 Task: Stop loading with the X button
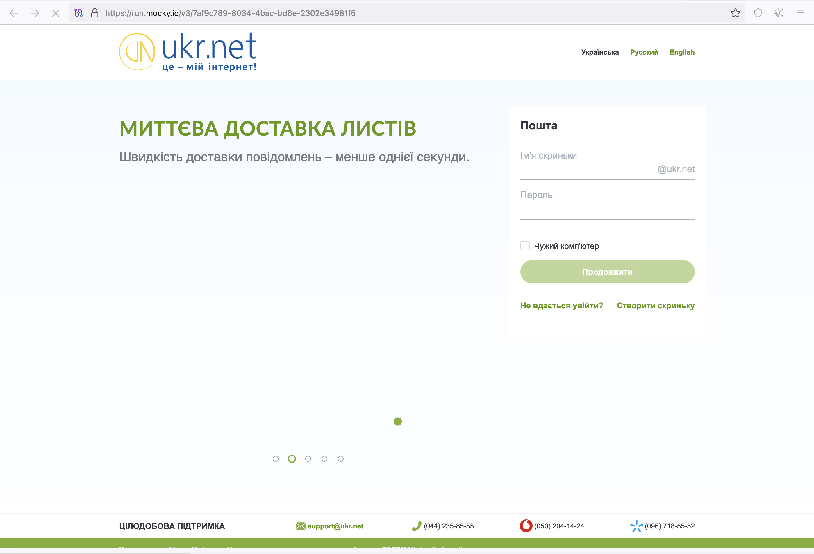click(56, 13)
